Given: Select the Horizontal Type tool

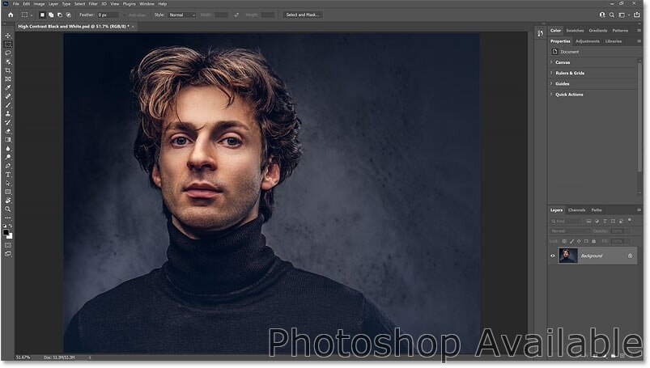Looking at the screenshot, I should (8, 175).
